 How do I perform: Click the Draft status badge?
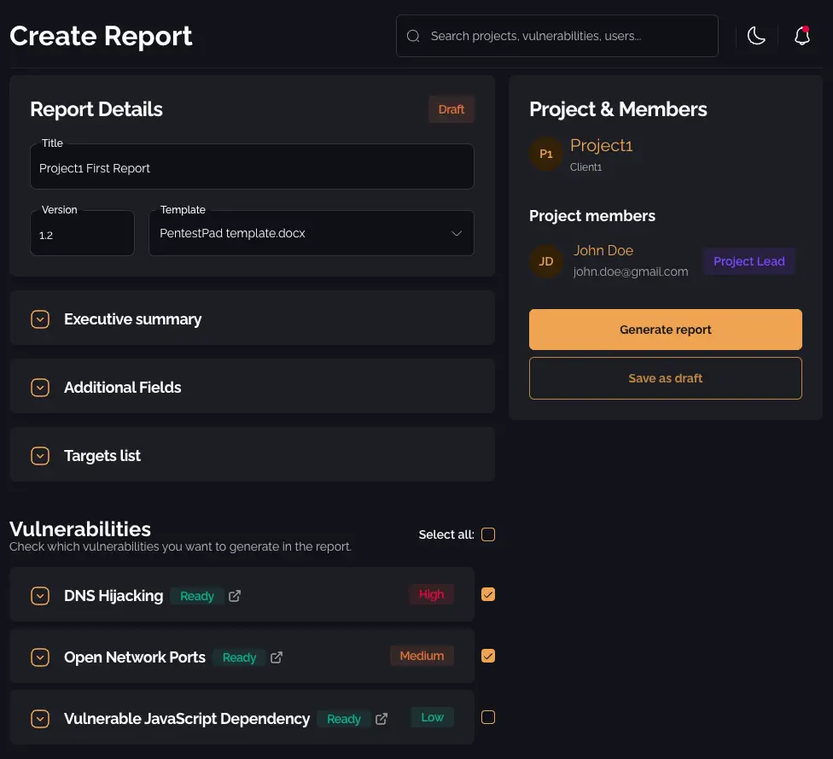click(x=451, y=109)
